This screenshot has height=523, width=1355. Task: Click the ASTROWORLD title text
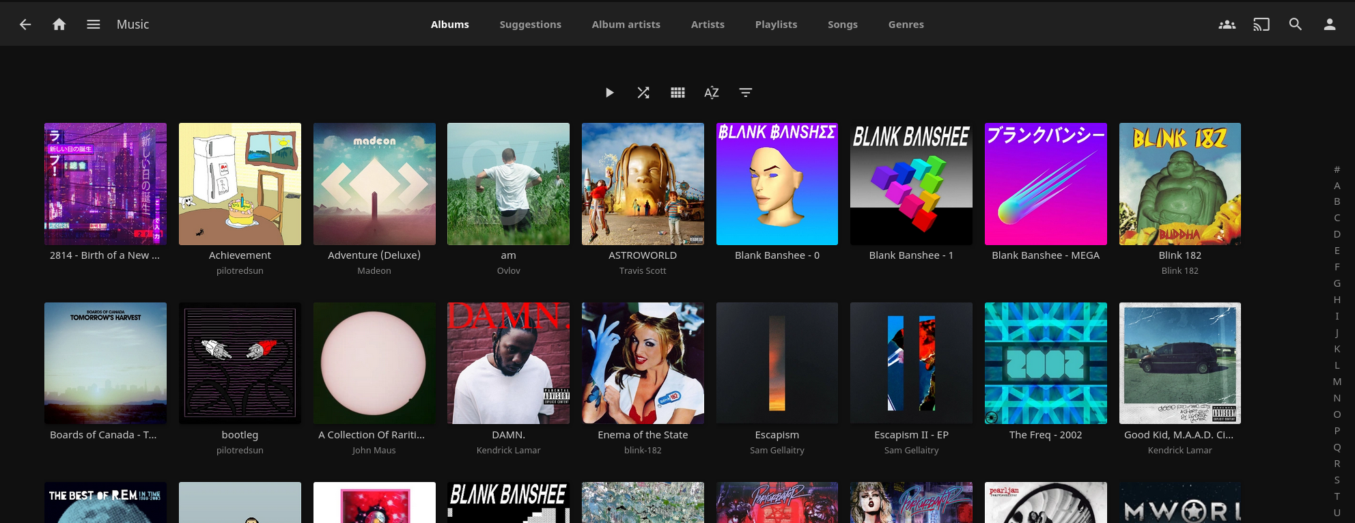643,255
